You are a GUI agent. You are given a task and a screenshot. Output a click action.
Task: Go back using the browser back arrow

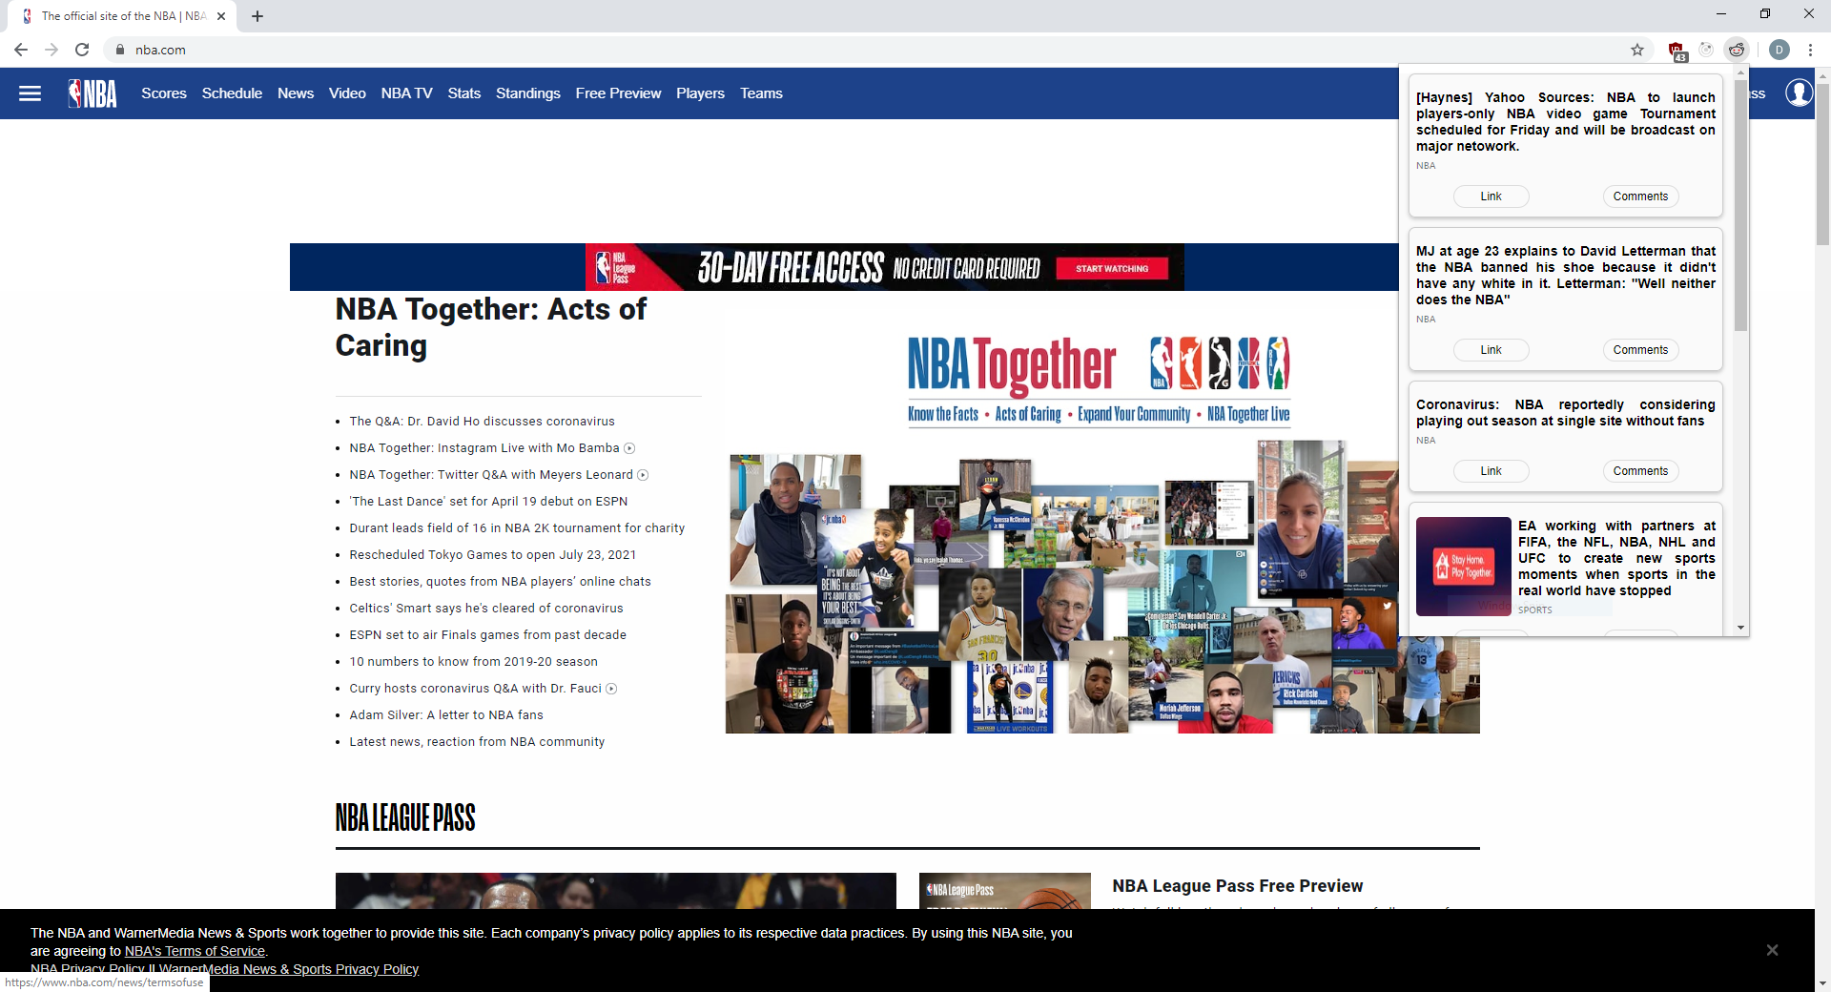21,50
